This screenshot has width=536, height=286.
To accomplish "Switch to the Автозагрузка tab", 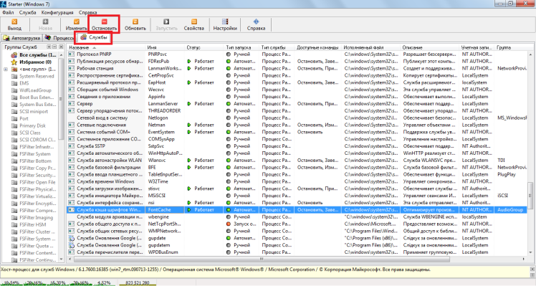I will 21,38.
